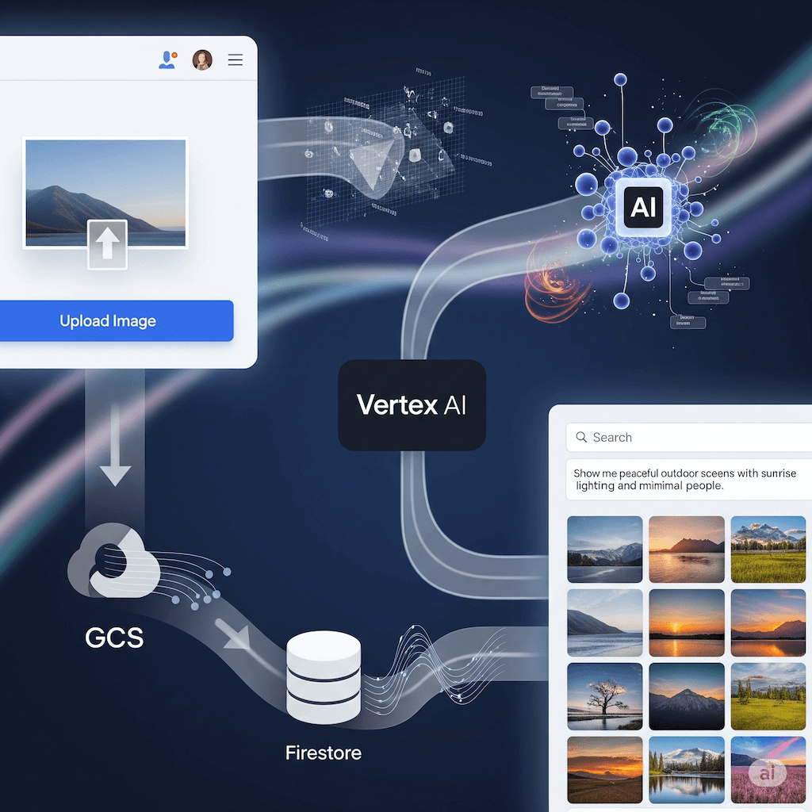
Task: Click the blue user notification icon
Action: (167, 60)
